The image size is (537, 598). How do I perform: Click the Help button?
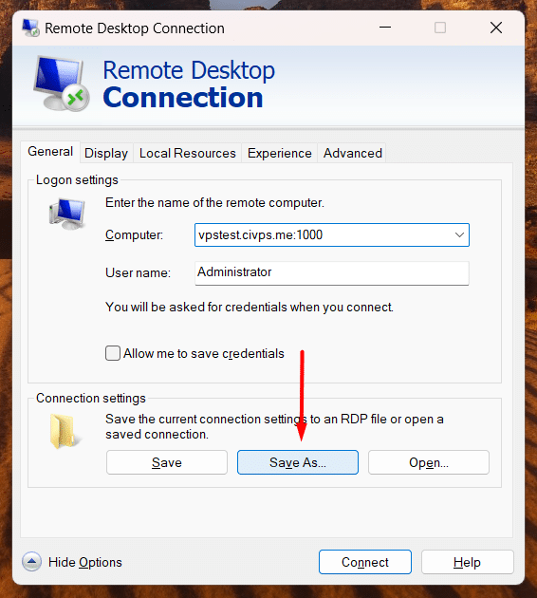(x=467, y=562)
